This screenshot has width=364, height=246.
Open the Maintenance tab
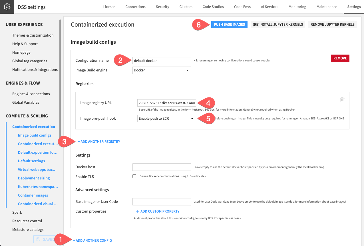(327, 7)
